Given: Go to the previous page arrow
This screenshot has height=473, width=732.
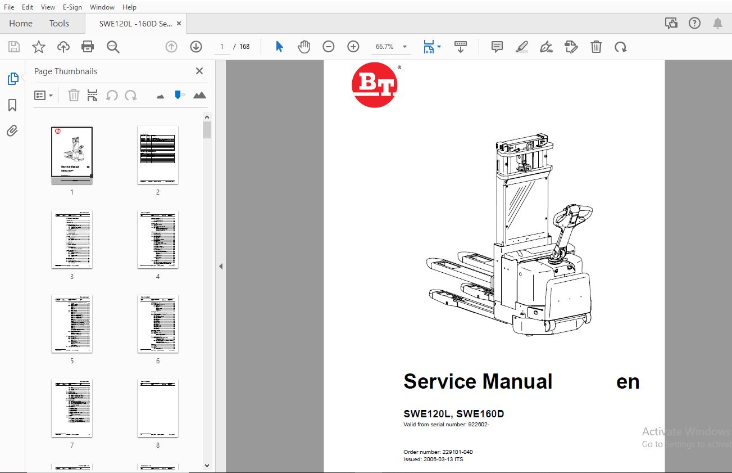Looking at the screenshot, I should pos(171,47).
